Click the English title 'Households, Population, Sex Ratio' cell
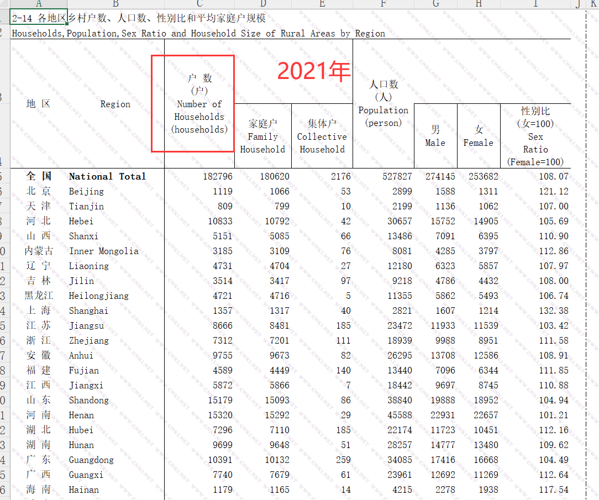 198,33
